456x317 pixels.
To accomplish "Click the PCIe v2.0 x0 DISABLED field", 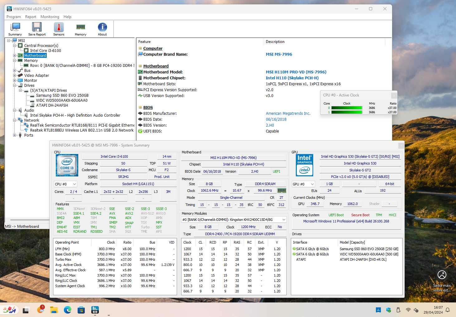I will (360, 177).
